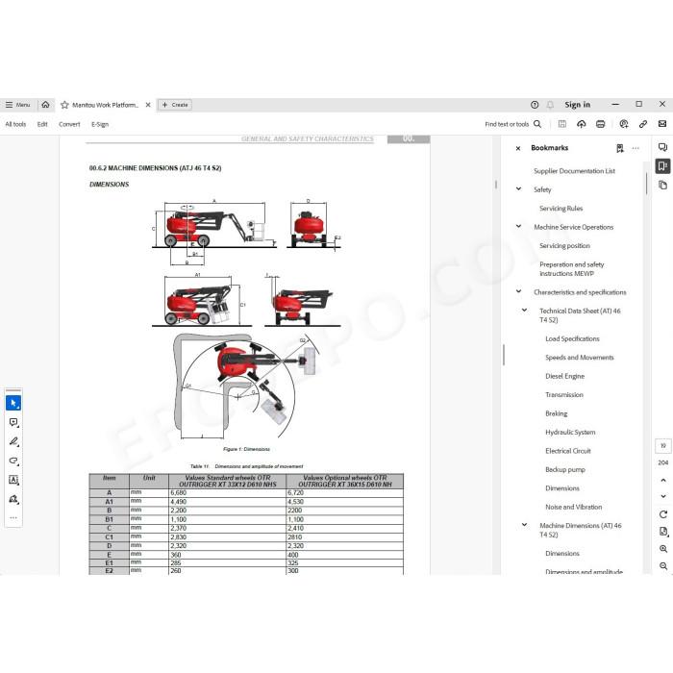Image resolution: width=673 pixels, height=673 pixels.
Task: Open Hydraulic System bookmark
Action: coord(570,432)
